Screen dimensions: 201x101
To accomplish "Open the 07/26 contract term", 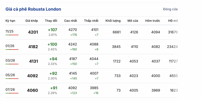I will click(x=10, y=89).
